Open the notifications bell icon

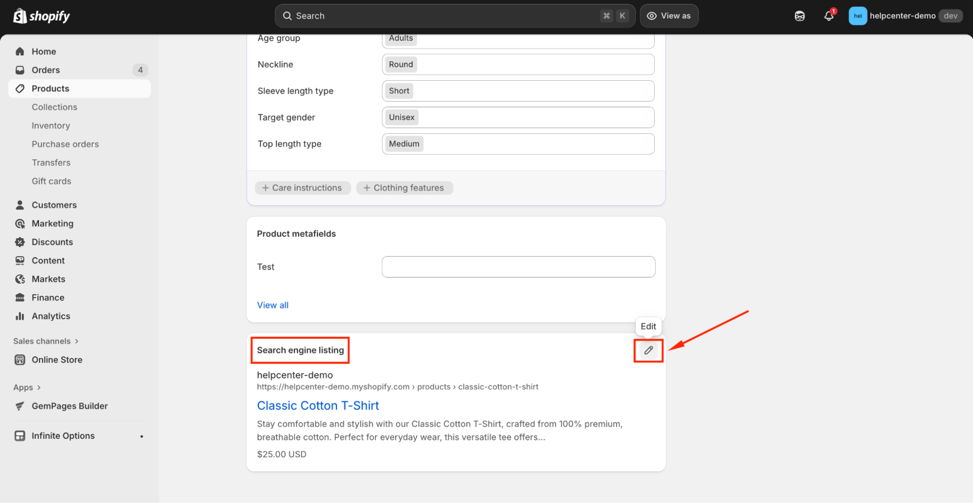point(828,16)
